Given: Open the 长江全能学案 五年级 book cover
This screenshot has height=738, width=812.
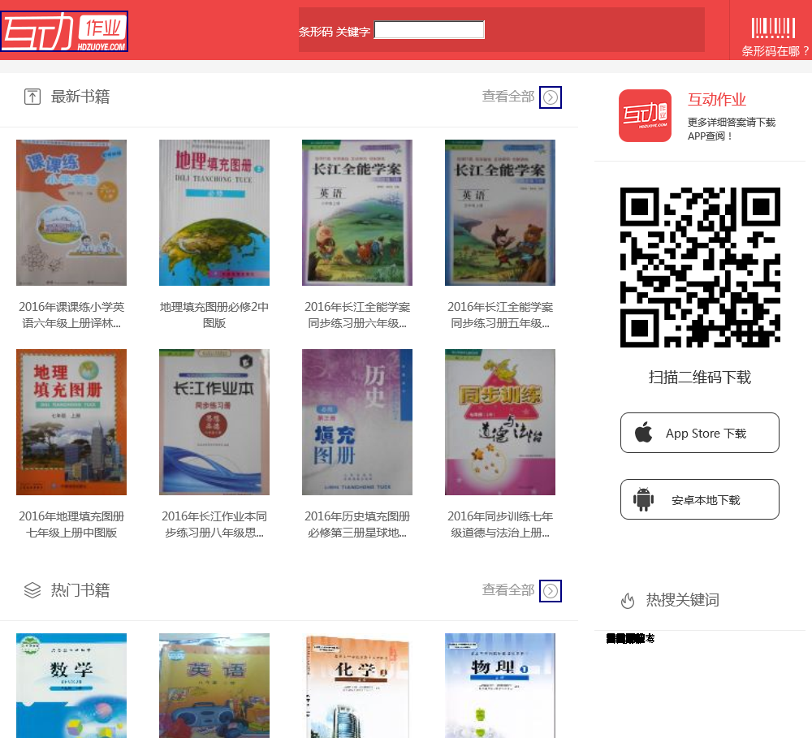Looking at the screenshot, I should [500, 213].
